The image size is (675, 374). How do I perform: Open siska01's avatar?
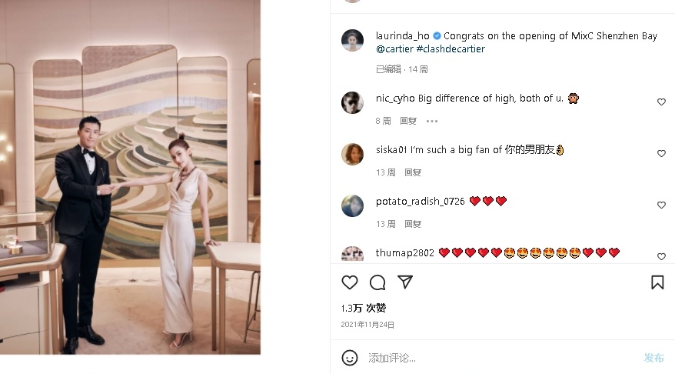352,154
